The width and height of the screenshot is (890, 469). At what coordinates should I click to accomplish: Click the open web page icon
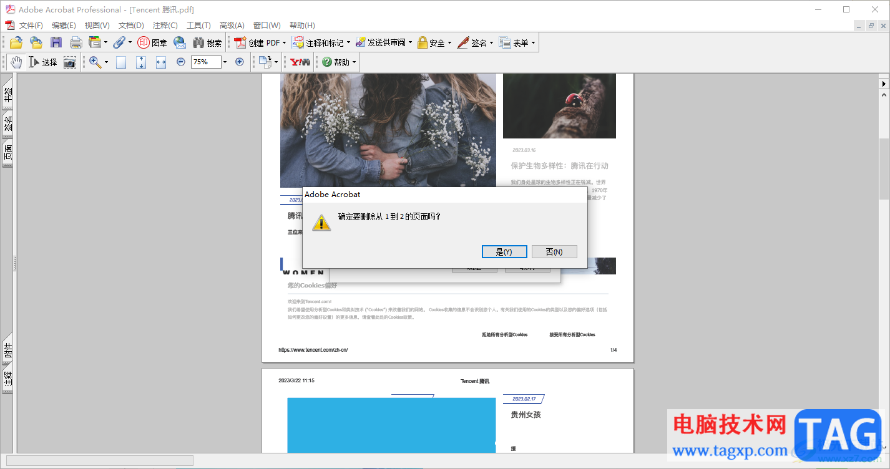pos(36,42)
